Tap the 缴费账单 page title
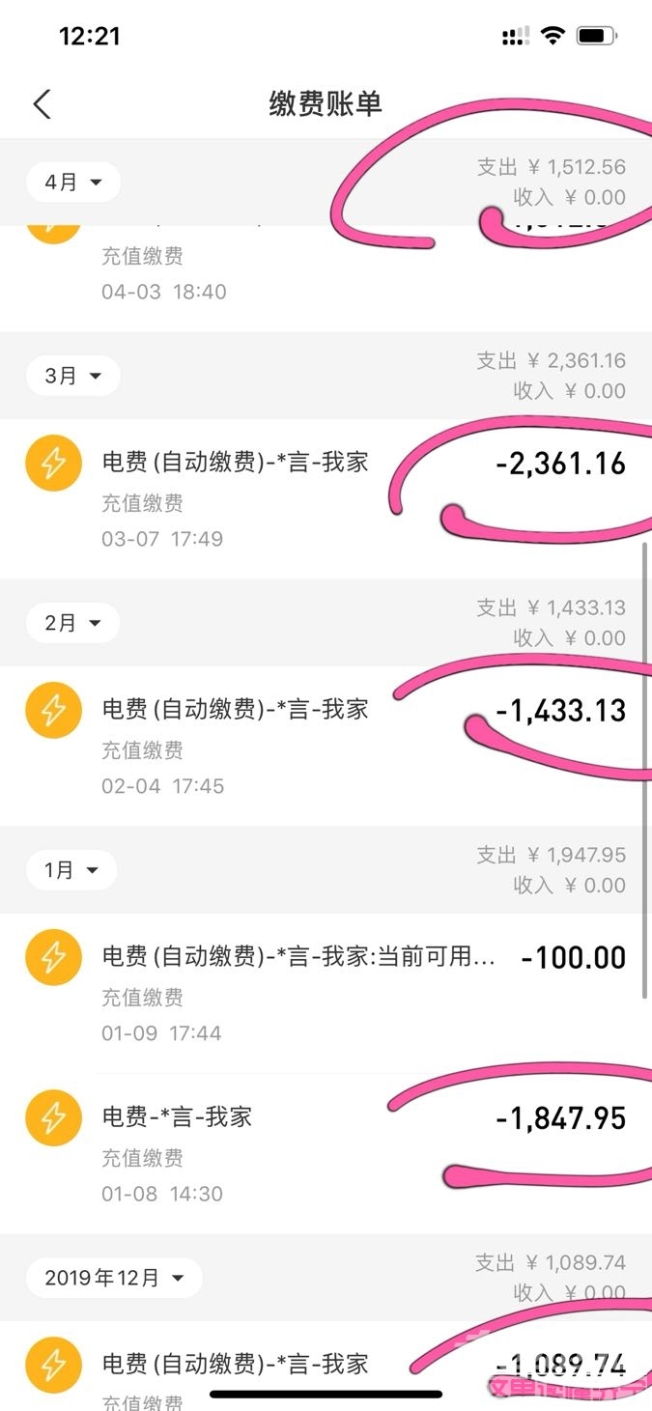The width and height of the screenshot is (652, 1411). pyautogui.click(x=326, y=104)
